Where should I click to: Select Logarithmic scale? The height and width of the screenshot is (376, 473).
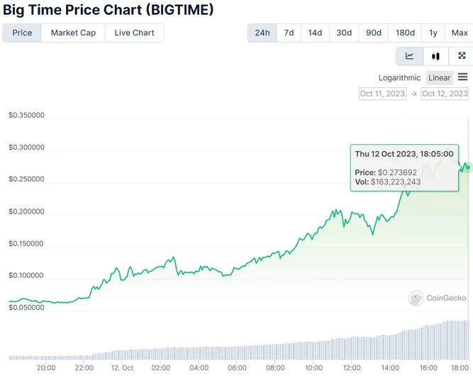[x=399, y=78]
